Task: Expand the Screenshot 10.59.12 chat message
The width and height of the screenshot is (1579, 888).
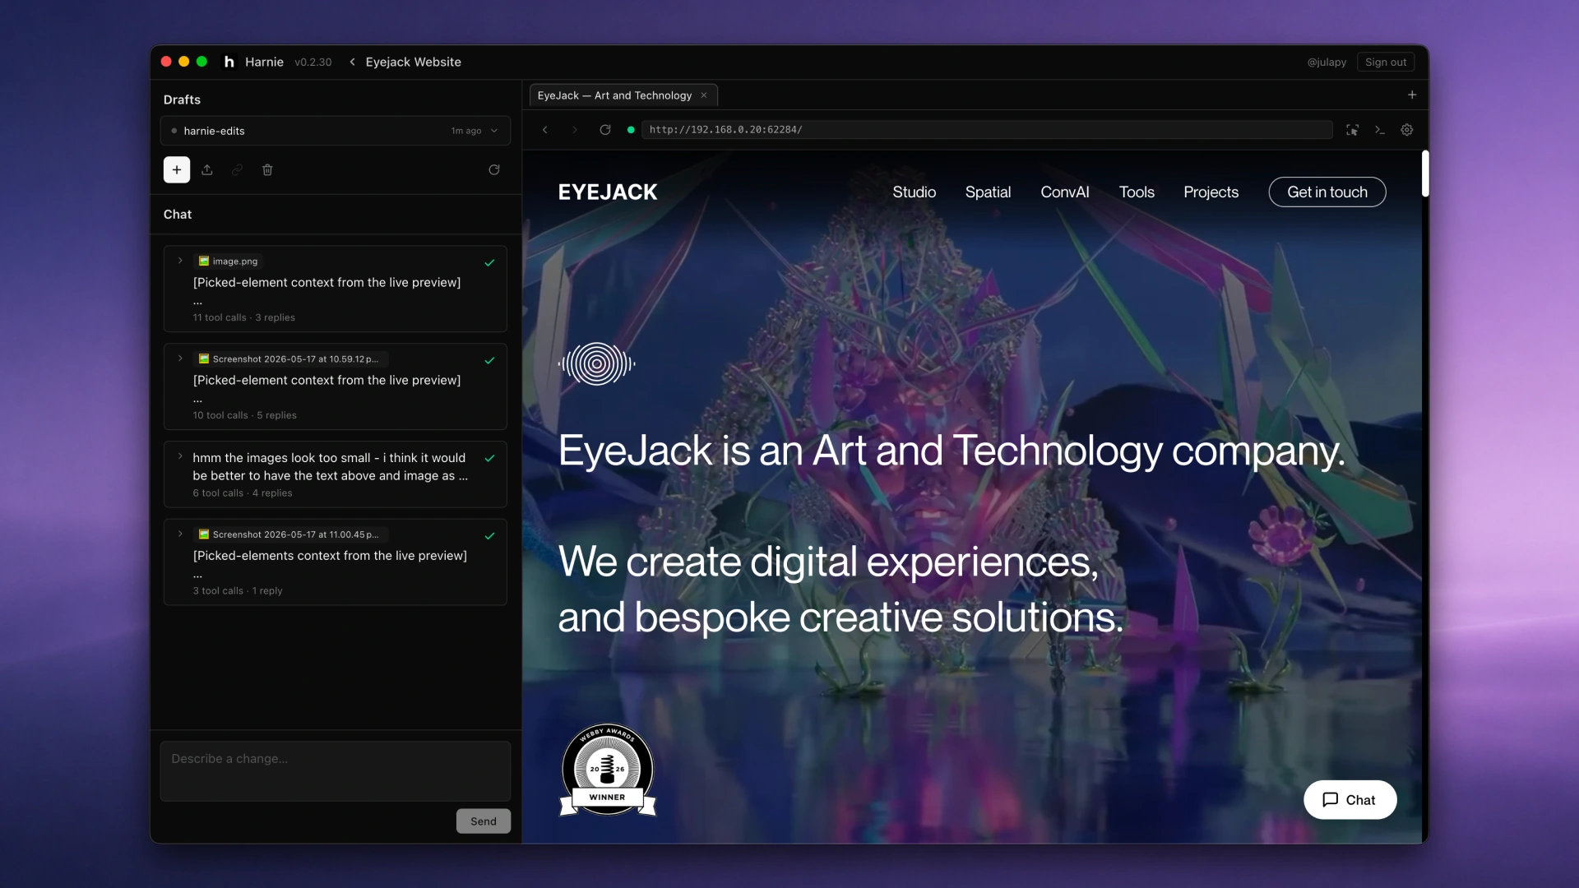Action: pyautogui.click(x=180, y=358)
